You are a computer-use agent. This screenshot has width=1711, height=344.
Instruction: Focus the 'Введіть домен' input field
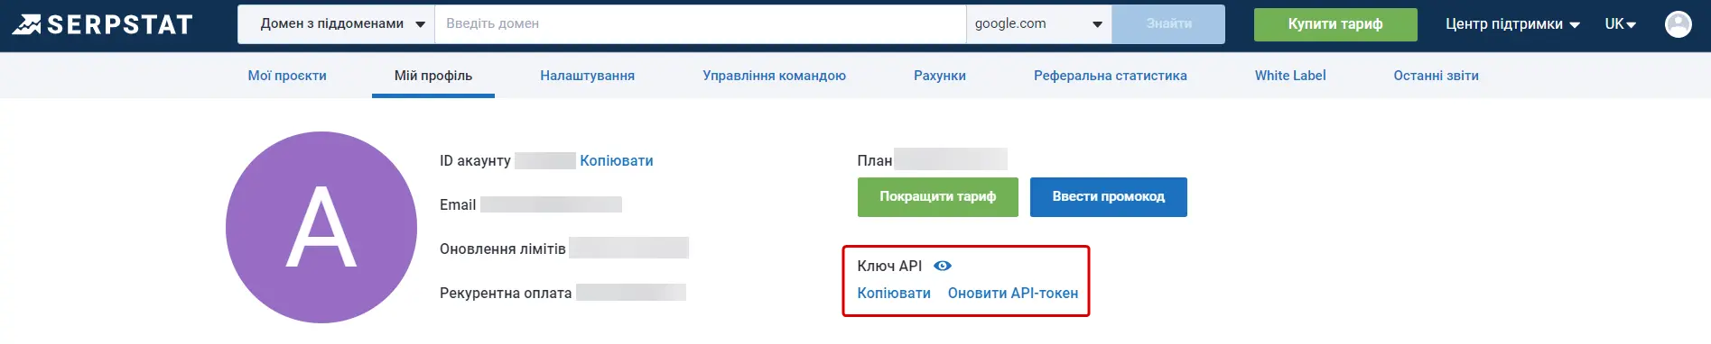point(701,24)
